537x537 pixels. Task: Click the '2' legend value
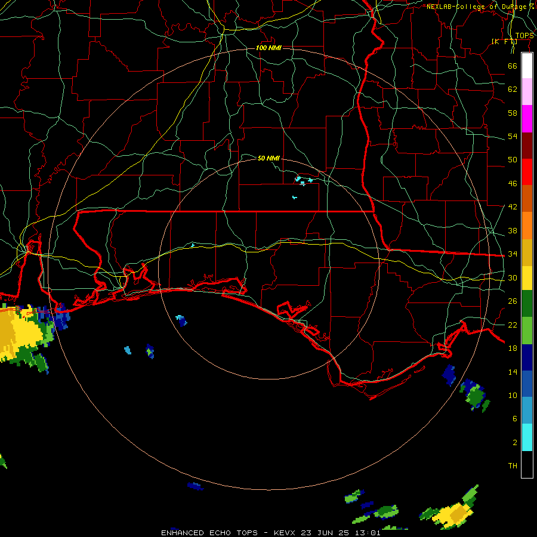pos(515,442)
